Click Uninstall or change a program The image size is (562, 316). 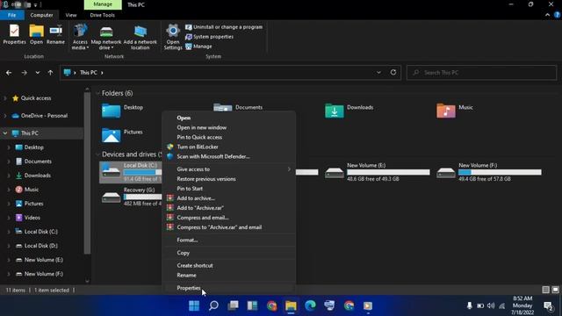click(224, 27)
